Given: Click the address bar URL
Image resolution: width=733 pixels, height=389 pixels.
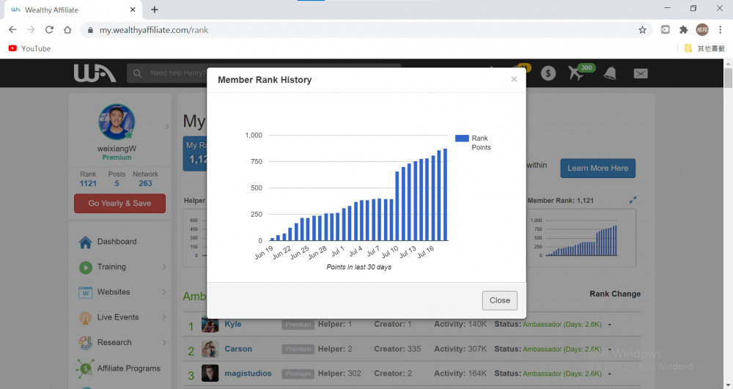Looking at the screenshot, I should coord(154,30).
